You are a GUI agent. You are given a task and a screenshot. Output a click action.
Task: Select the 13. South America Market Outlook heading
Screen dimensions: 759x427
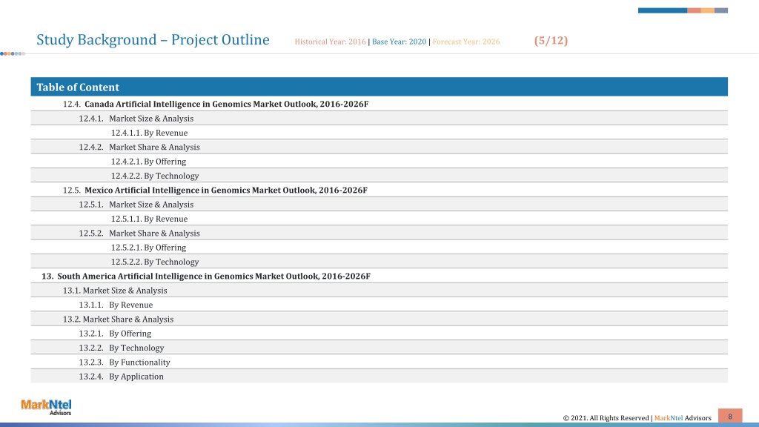coord(379,276)
